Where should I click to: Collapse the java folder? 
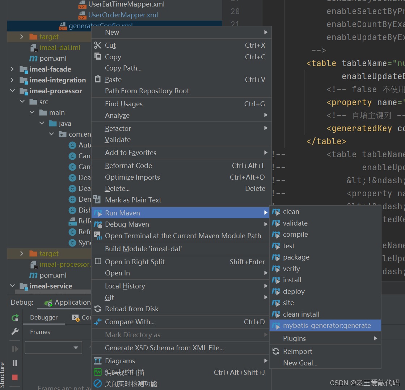[42, 123]
